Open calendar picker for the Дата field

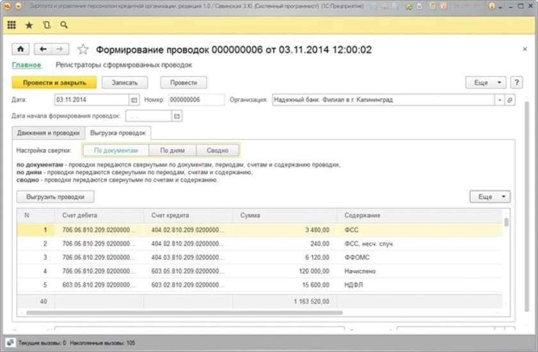tap(134, 100)
